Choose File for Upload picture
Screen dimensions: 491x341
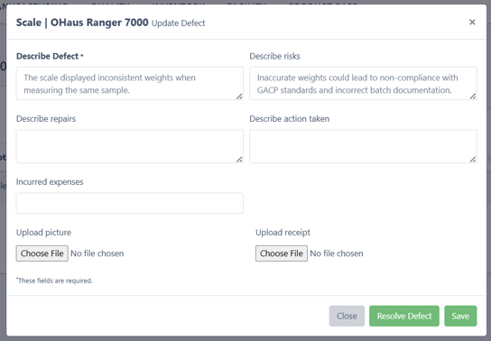(x=42, y=253)
